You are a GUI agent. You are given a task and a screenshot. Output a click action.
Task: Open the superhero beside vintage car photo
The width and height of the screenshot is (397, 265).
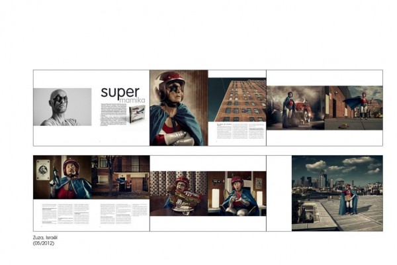[295, 107]
